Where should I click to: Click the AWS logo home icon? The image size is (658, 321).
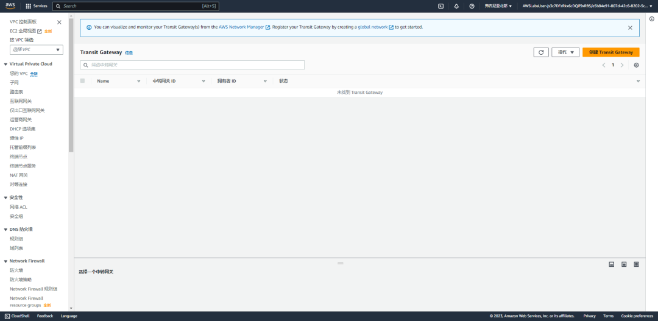click(x=10, y=6)
